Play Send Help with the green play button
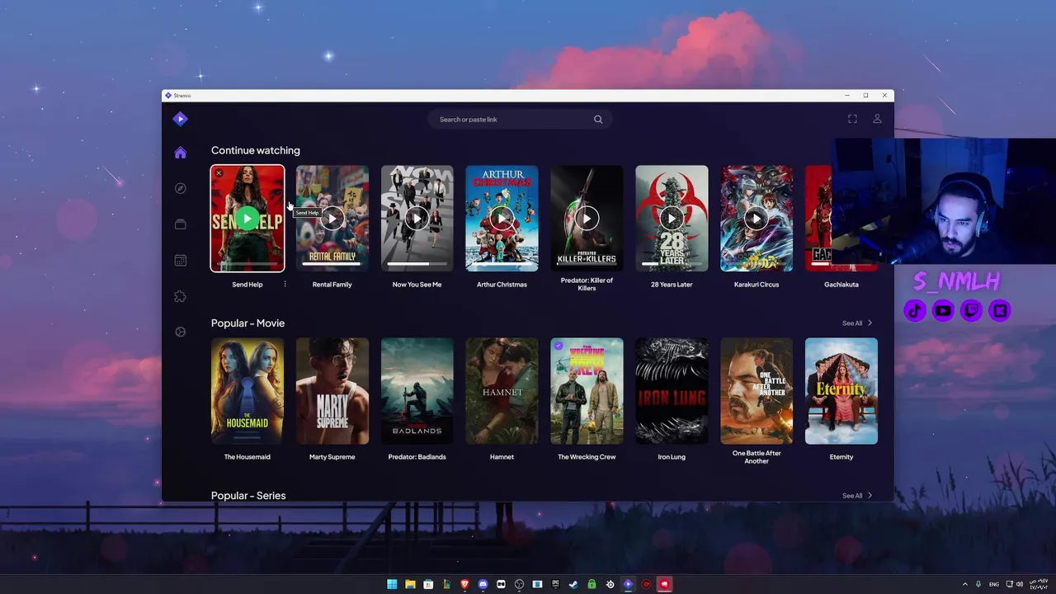The height and width of the screenshot is (594, 1056). [x=247, y=219]
